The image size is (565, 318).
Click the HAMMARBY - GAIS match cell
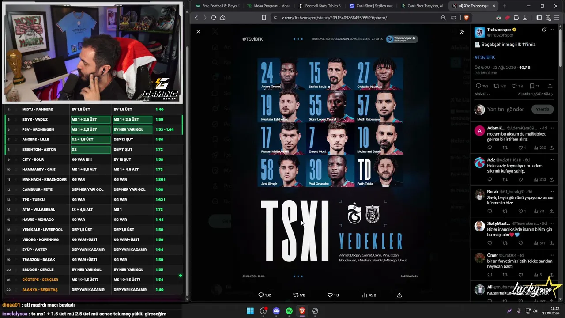(x=39, y=170)
